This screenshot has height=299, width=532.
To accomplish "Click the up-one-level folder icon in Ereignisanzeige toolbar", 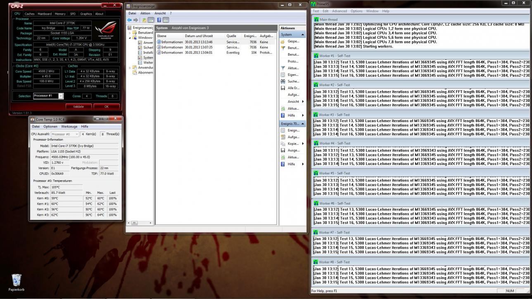I will click(144, 20).
